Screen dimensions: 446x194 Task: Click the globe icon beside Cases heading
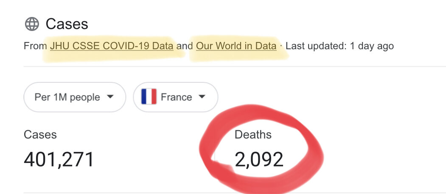click(32, 24)
